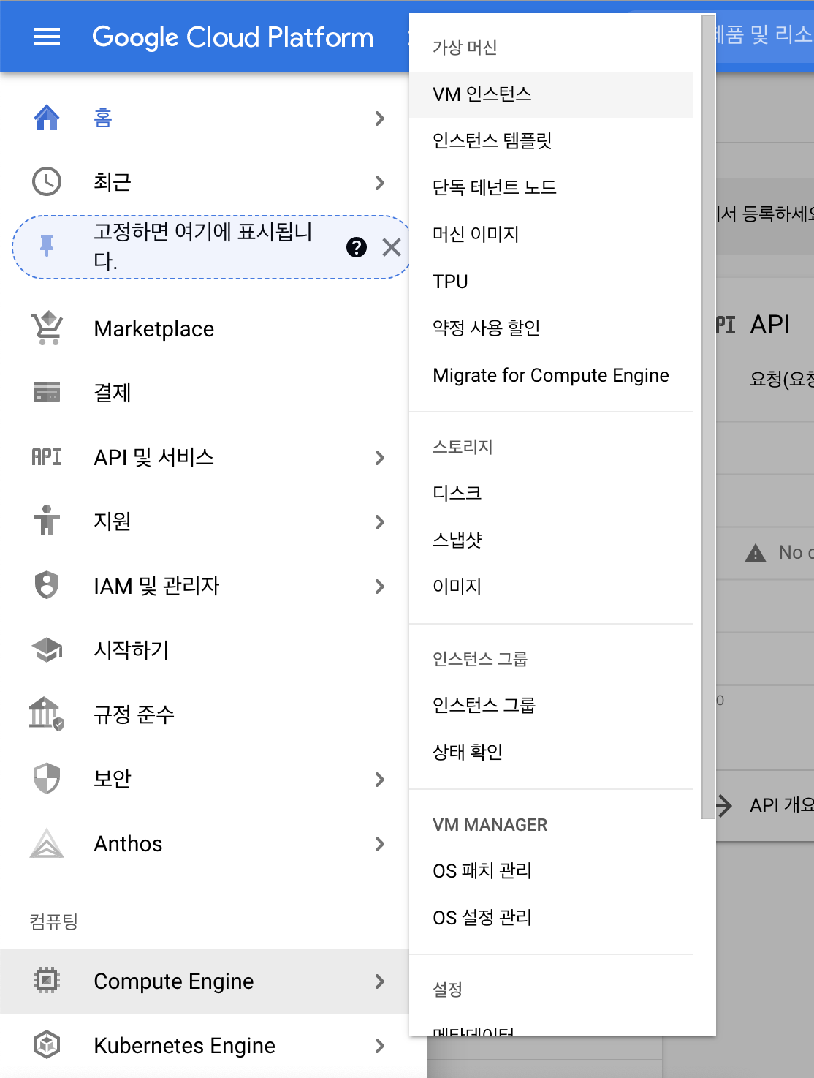Click the pin icon in pinned hint
814x1078 pixels.
click(47, 246)
